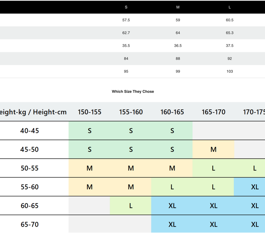Click the 'Which Size They Chose' heading
Viewport: 265px width, 233px height.
(133, 92)
